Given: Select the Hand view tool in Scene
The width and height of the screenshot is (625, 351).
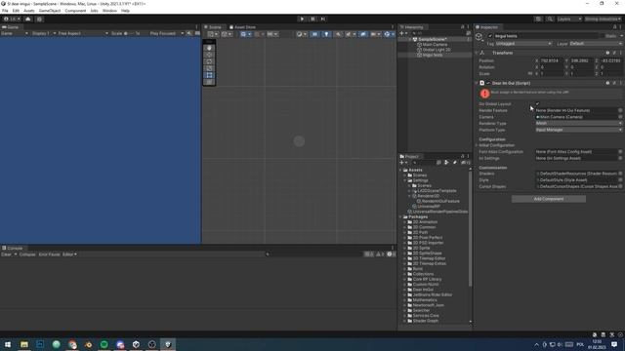Looking at the screenshot, I should click(x=209, y=48).
